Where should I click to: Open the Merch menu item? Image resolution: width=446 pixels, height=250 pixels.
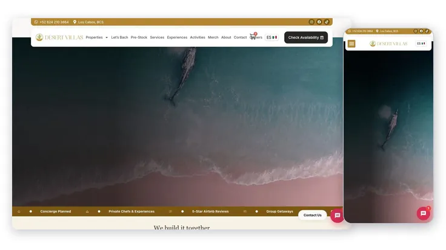tap(213, 37)
